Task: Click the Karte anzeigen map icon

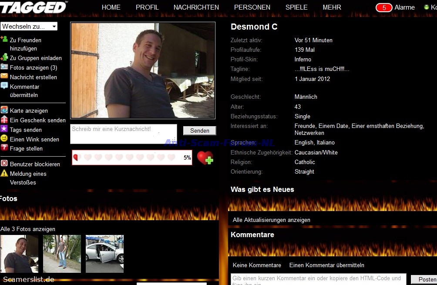Action: click(4, 110)
